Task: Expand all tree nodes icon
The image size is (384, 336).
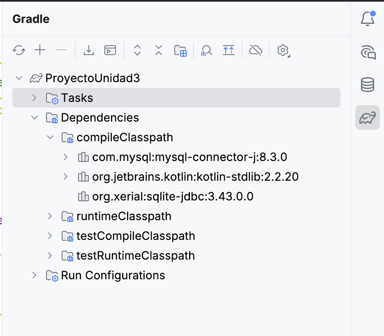Action: point(137,50)
